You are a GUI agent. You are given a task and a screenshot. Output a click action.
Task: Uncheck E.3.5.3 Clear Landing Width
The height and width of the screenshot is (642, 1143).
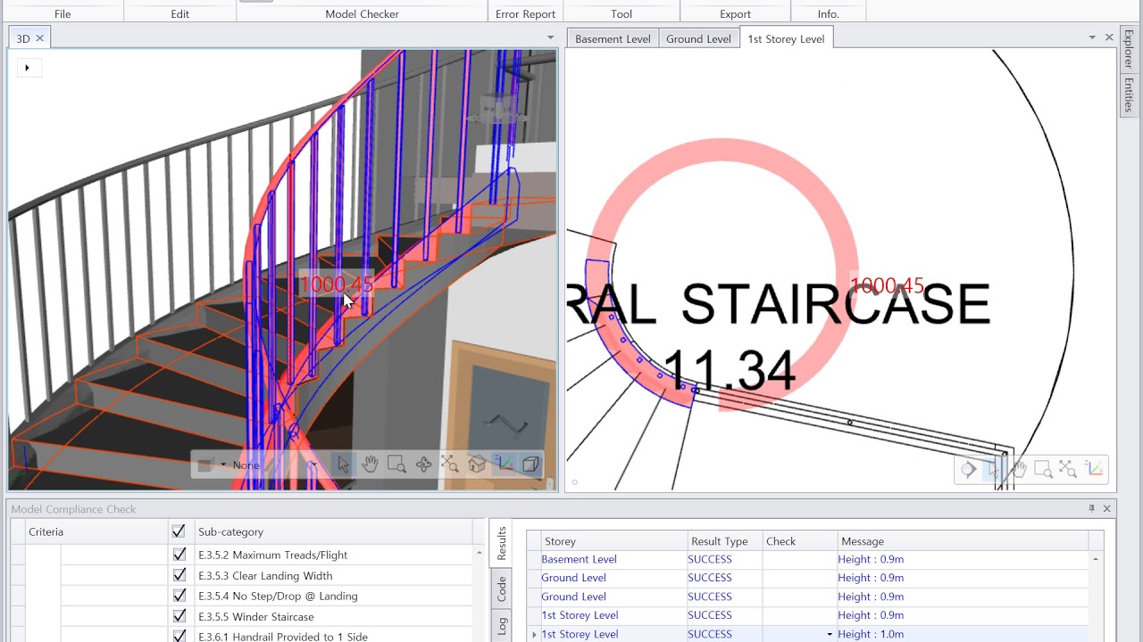179,575
